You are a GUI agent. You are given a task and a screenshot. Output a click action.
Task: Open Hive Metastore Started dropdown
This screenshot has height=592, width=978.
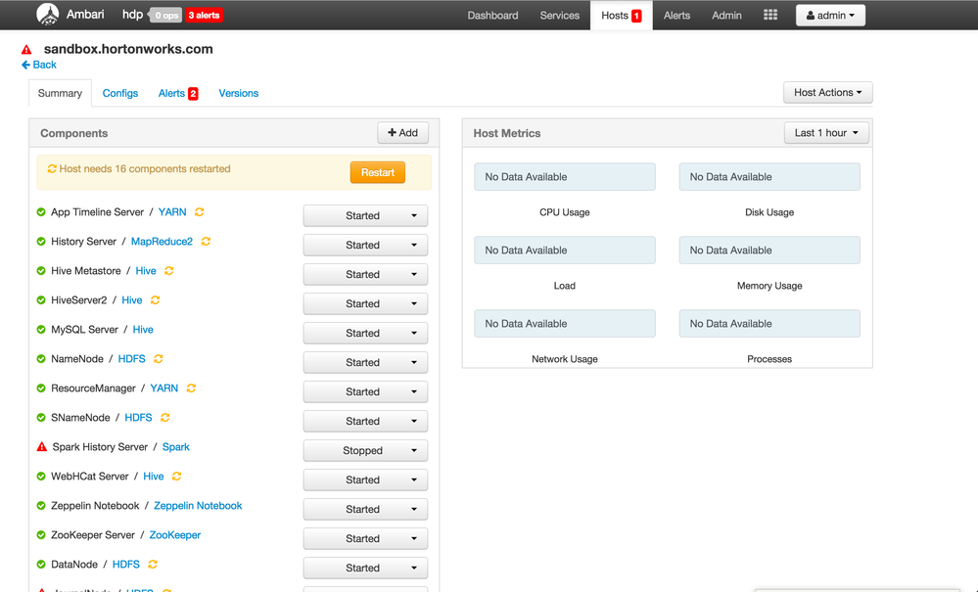(x=365, y=274)
